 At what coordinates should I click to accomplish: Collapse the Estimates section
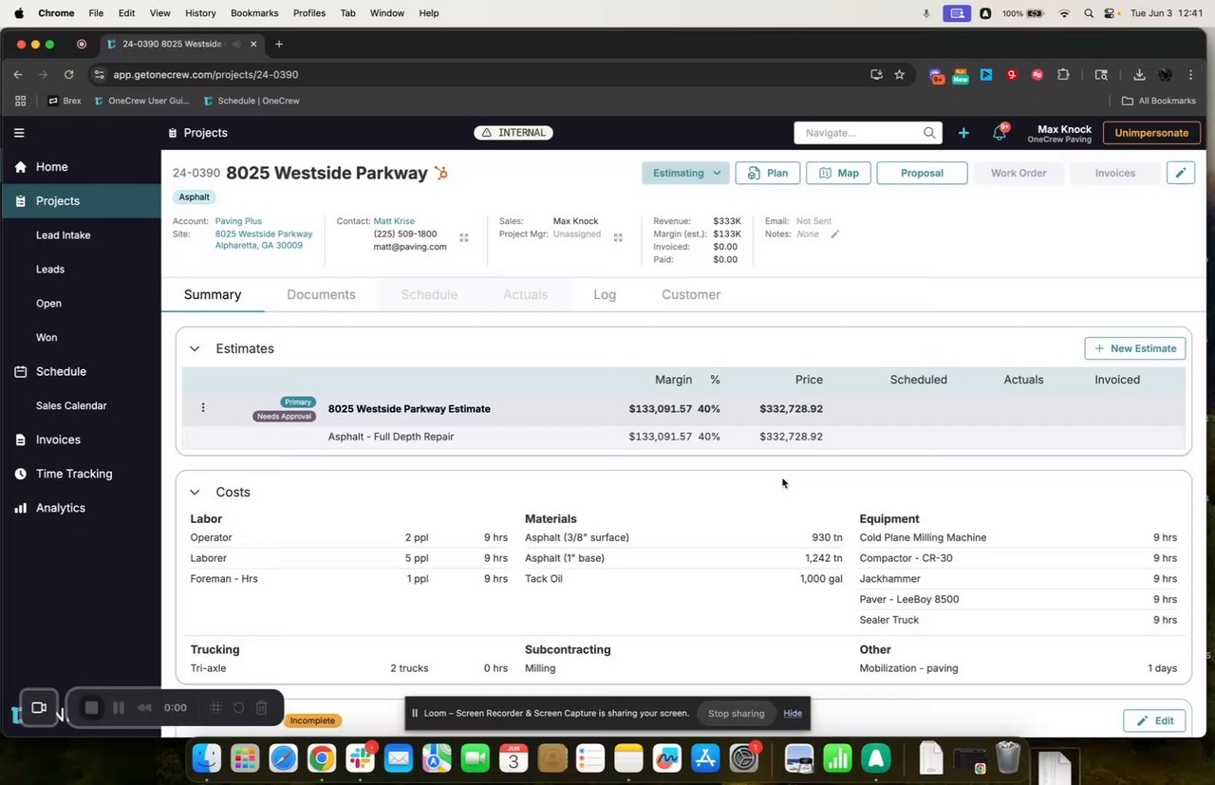coord(195,348)
